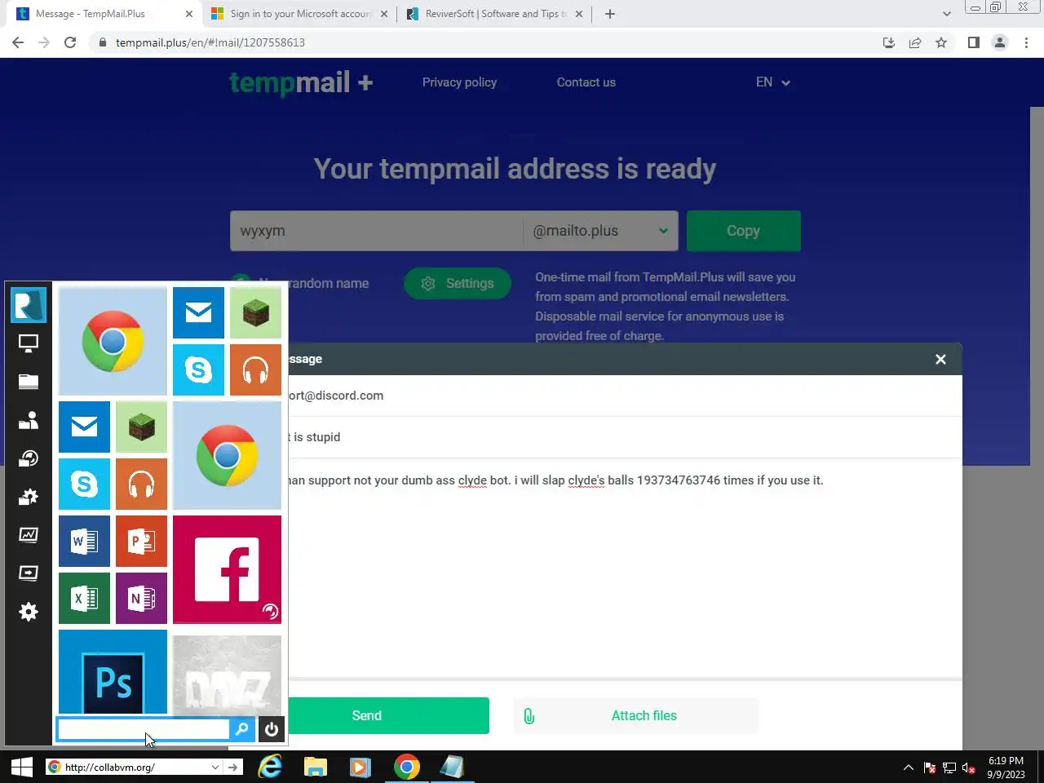The image size is (1044, 783).
Task: Open the Mail tile right of the large top Chrome tile
Action: coord(198,312)
